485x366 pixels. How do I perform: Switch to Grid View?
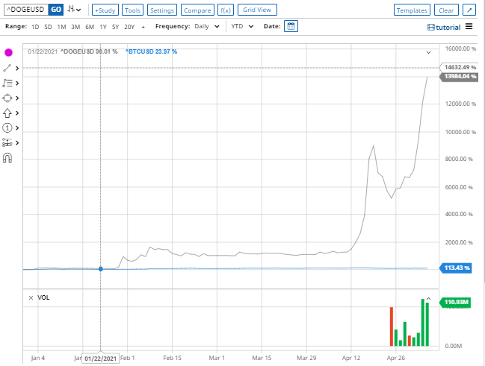[257, 10]
